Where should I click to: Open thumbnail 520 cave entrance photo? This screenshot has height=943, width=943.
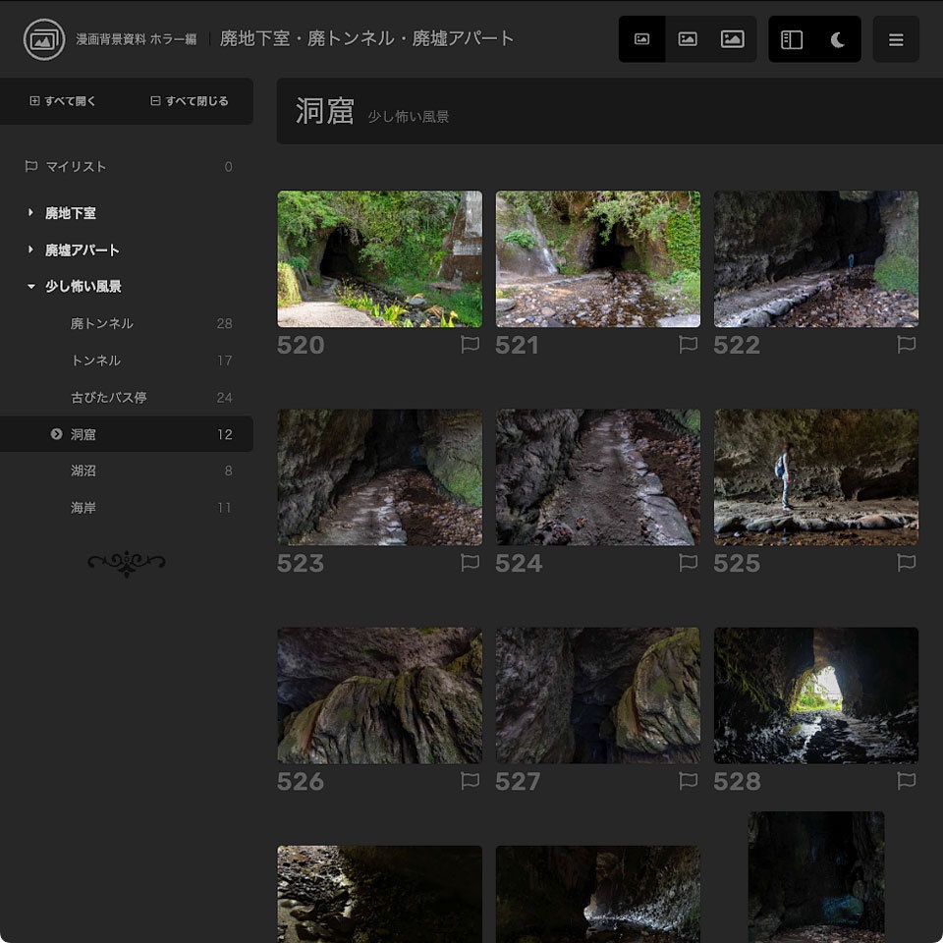[379, 259]
